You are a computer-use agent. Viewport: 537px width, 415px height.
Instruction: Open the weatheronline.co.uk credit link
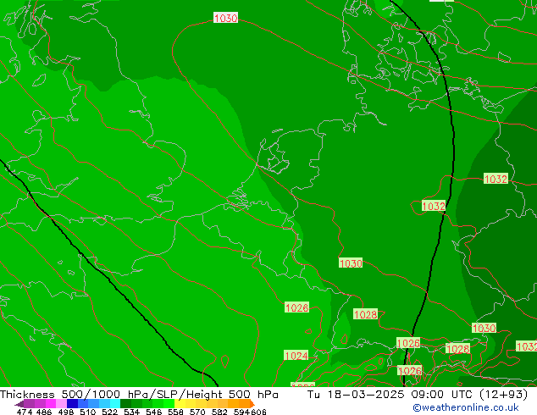coord(466,407)
